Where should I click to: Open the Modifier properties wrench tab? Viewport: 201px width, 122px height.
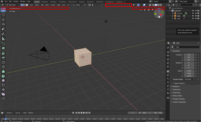[x=168, y=75]
